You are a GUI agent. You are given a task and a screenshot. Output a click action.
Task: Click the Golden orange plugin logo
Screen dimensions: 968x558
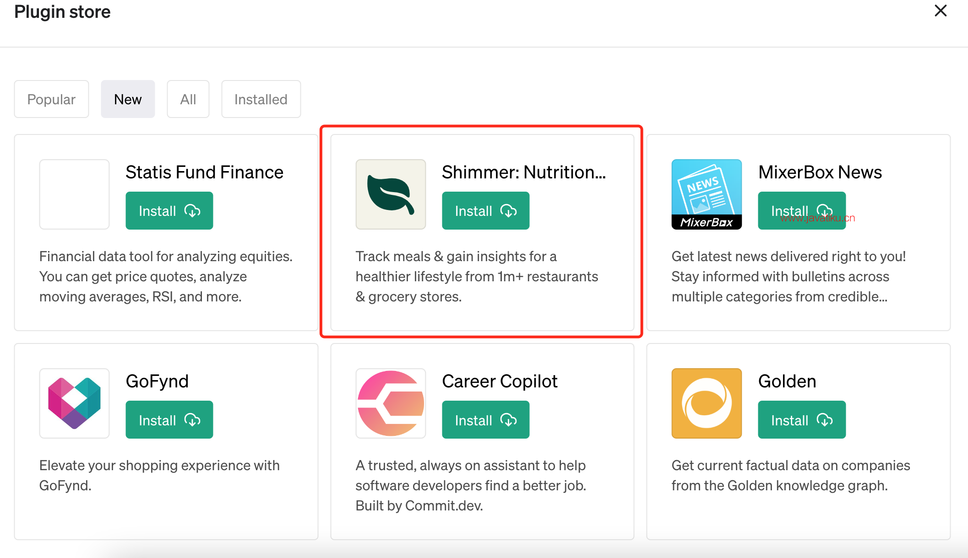pos(707,403)
